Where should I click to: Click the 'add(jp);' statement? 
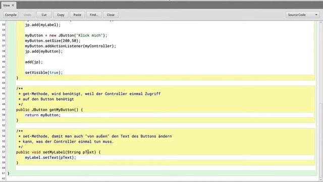(34, 62)
